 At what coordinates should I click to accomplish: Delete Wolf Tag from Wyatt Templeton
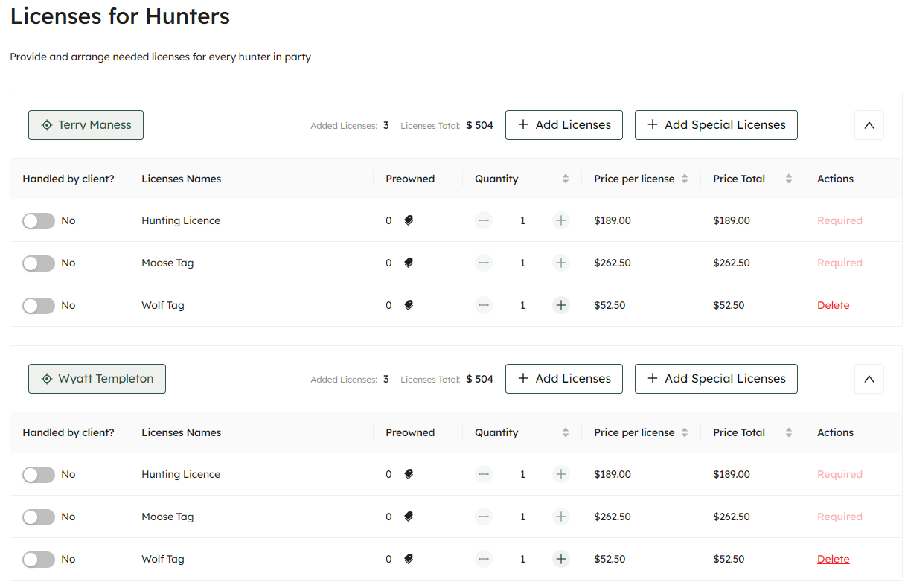tap(833, 559)
